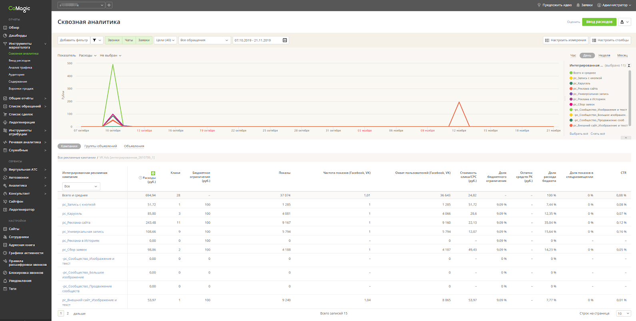Switch chart to Час granularity
The image size is (636, 321).
pos(573,56)
